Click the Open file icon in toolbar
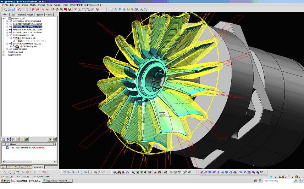The width and height of the screenshot is (304, 189). point(10,9)
